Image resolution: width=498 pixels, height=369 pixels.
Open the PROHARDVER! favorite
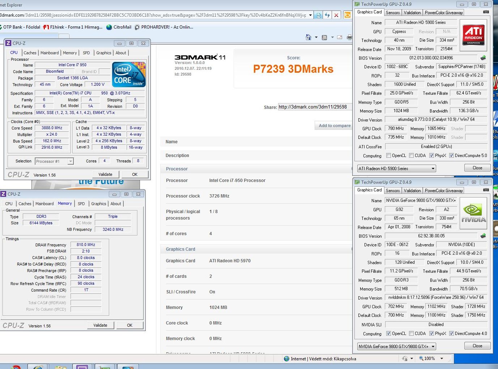tap(164, 27)
